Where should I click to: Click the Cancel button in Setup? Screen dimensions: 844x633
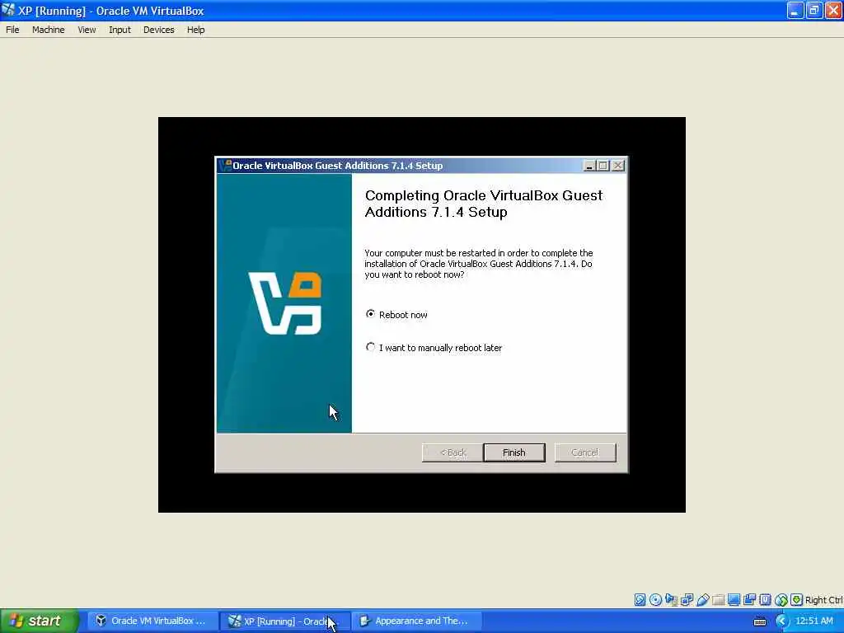click(585, 452)
